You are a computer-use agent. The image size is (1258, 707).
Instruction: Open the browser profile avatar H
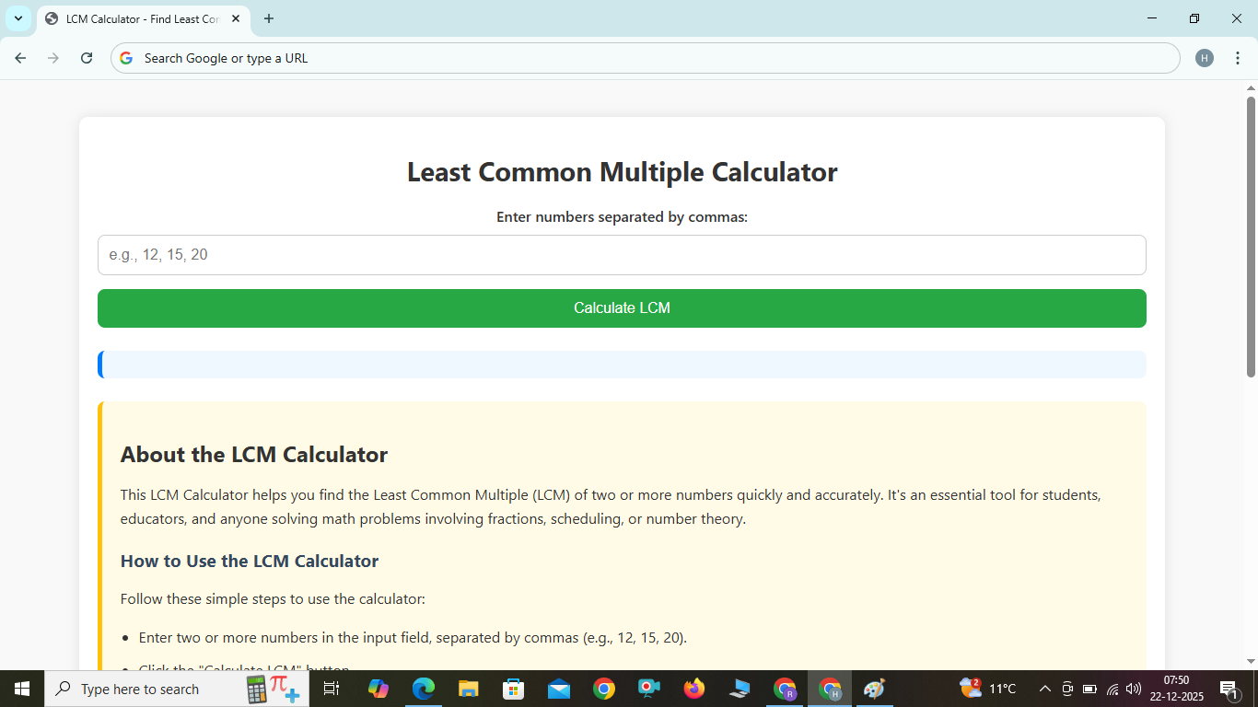[x=1205, y=57]
